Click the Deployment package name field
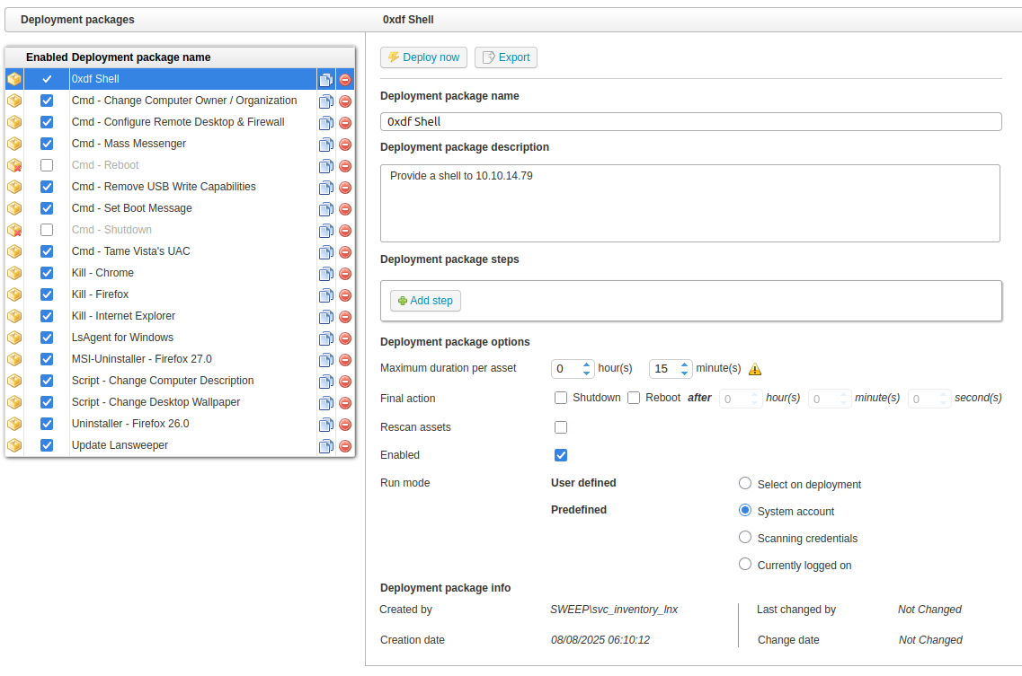1022x676 pixels. (x=690, y=121)
